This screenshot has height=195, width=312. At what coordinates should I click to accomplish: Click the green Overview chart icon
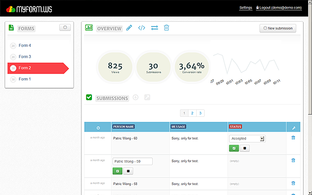tap(89, 27)
